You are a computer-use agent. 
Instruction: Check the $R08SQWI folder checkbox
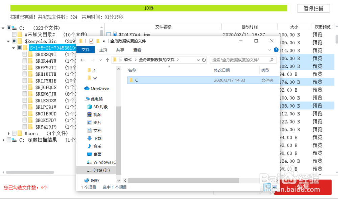[x=24, y=54]
